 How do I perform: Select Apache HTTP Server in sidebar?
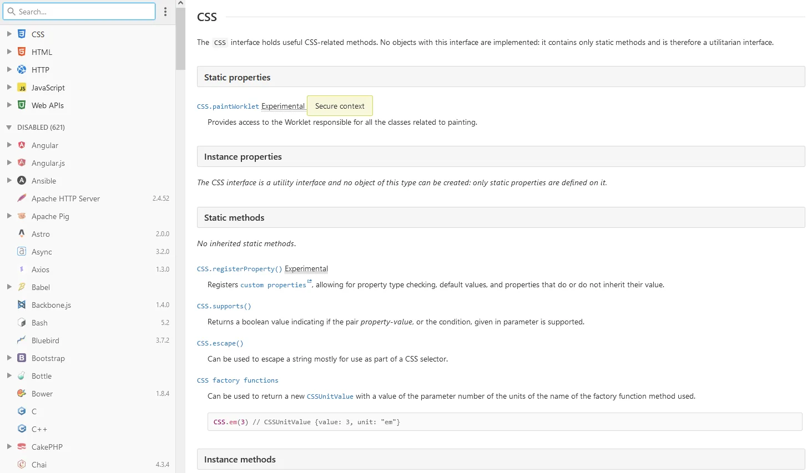coord(65,199)
